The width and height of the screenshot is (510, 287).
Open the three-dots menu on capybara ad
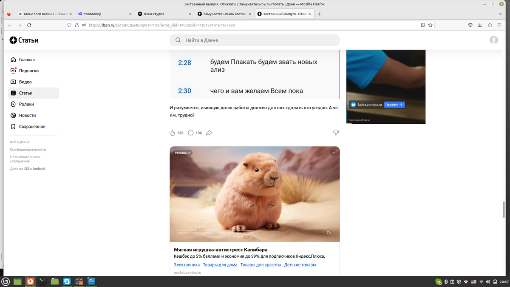point(333,153)
